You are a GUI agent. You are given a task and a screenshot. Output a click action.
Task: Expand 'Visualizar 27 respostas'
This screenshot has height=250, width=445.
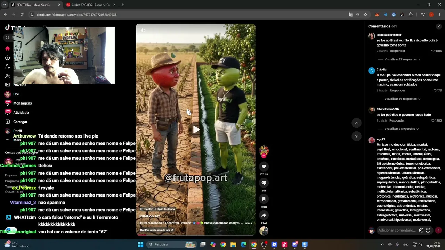[402, 59]
